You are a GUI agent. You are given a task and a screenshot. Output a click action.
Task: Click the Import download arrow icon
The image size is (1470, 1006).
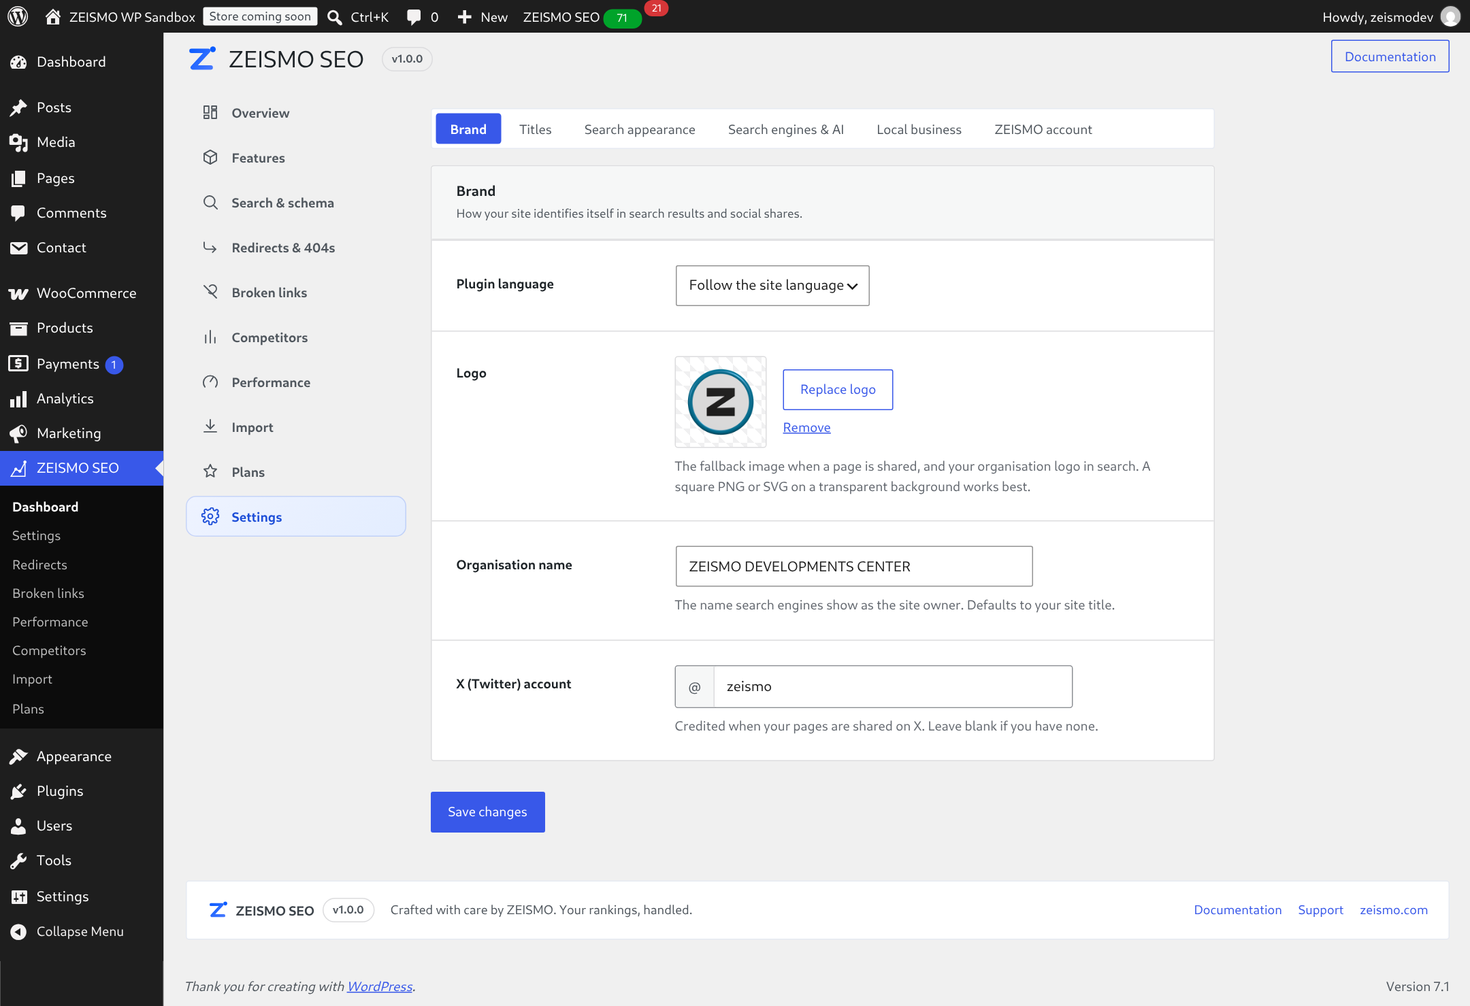pos(210,426)
